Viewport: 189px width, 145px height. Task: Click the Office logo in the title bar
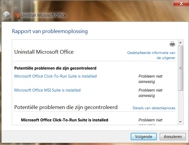click(x=16, y=15)
